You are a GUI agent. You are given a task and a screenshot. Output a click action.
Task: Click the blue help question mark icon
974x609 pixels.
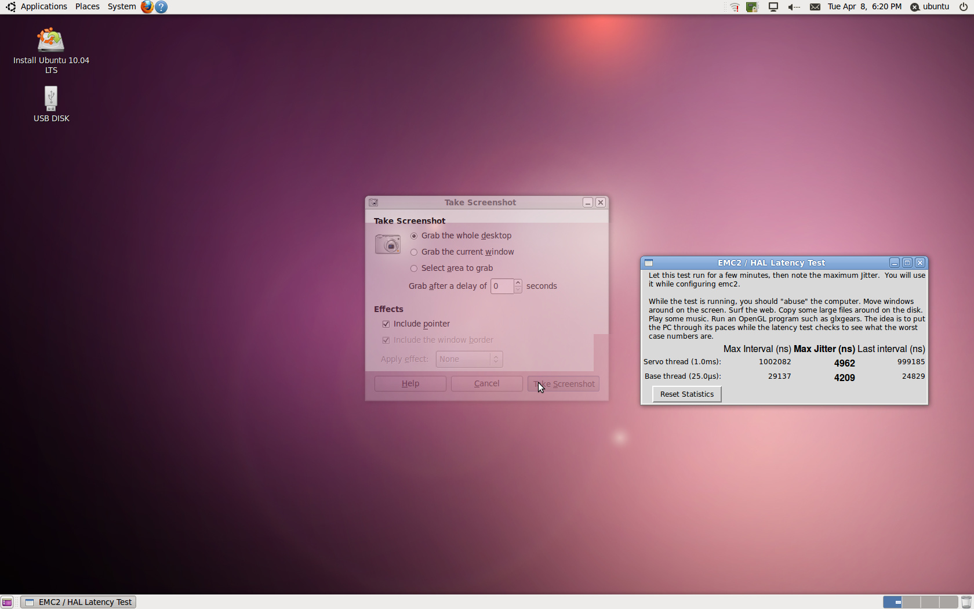pyautogui.click(x=161, y=7)
